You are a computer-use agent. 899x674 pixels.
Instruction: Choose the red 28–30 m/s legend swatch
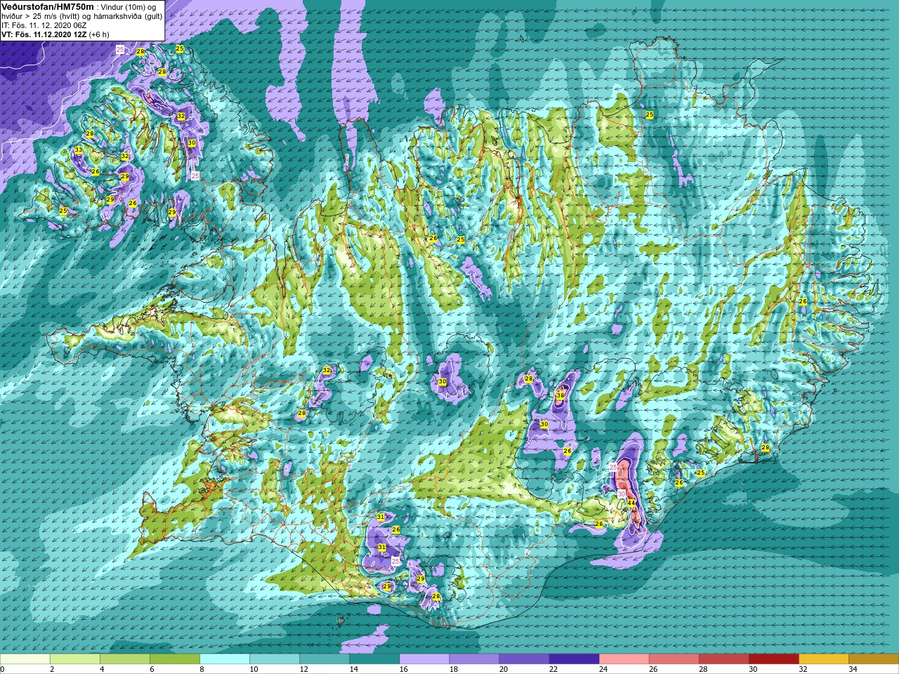pos(723,659)
